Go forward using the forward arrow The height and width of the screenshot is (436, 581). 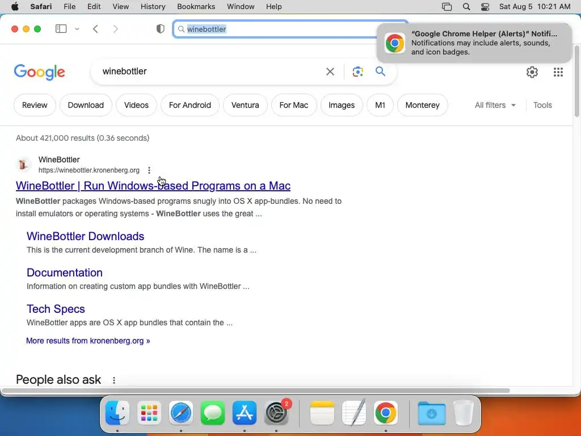(116, 29)
